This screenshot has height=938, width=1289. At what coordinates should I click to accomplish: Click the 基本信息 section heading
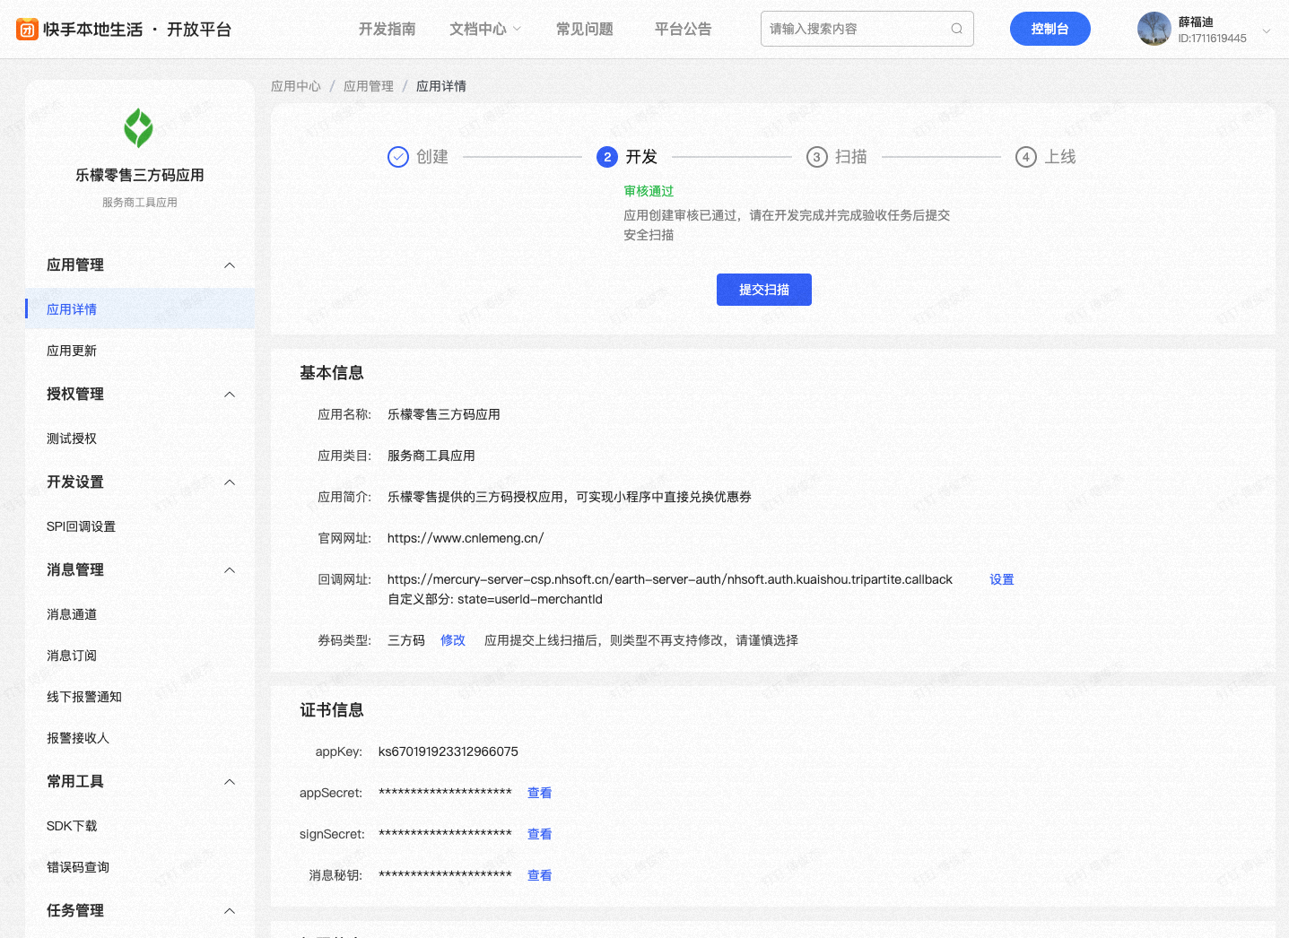point(332,373)
